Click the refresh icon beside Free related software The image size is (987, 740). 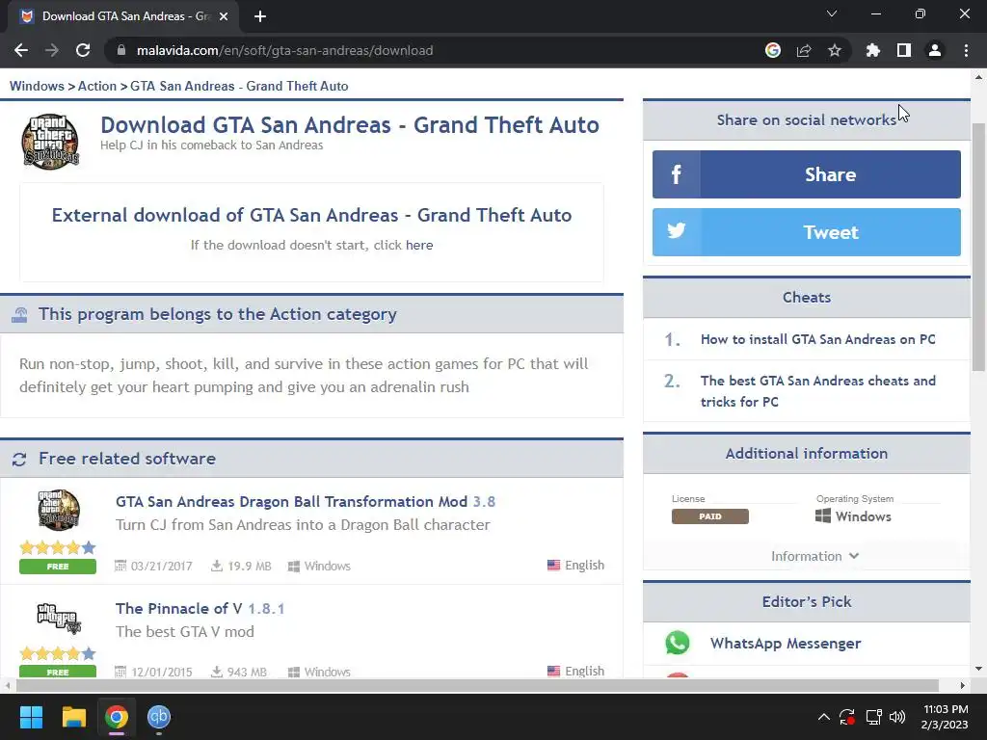tap(19, 460)
